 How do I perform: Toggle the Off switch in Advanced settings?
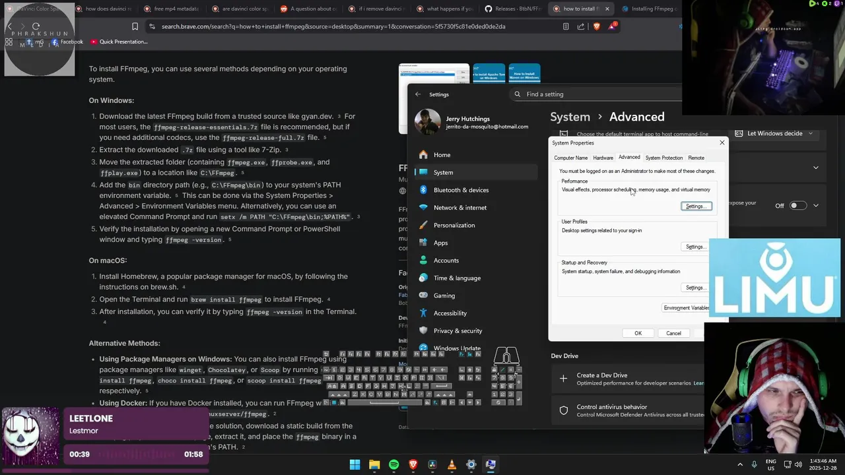click(x=797, y=205)
